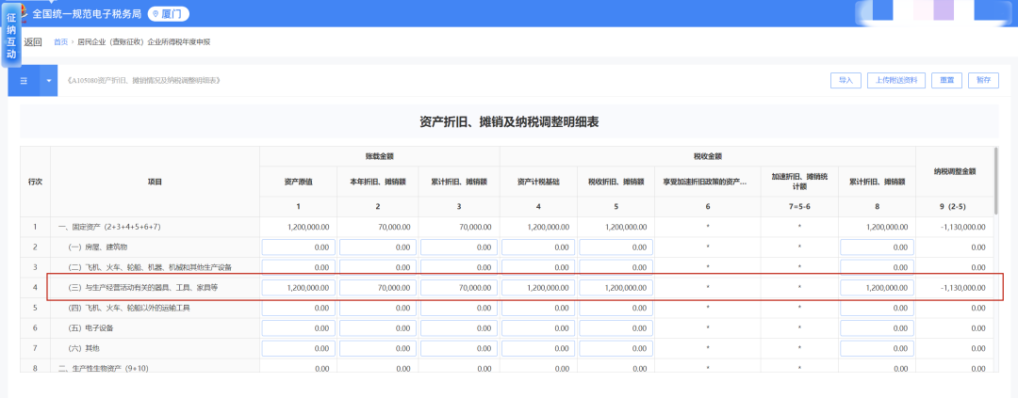Click the 导入 button

click(x=846, y=80)
